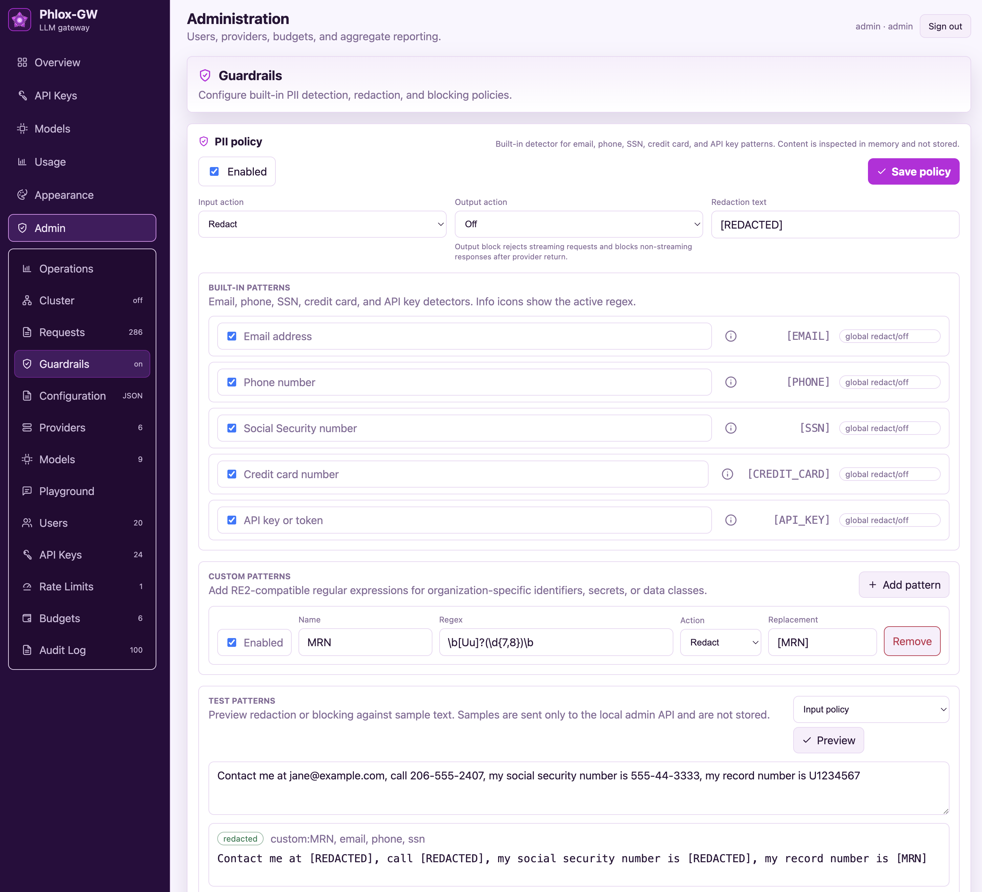
Task: Click the Sign out button
Action: tap(945, 26)
